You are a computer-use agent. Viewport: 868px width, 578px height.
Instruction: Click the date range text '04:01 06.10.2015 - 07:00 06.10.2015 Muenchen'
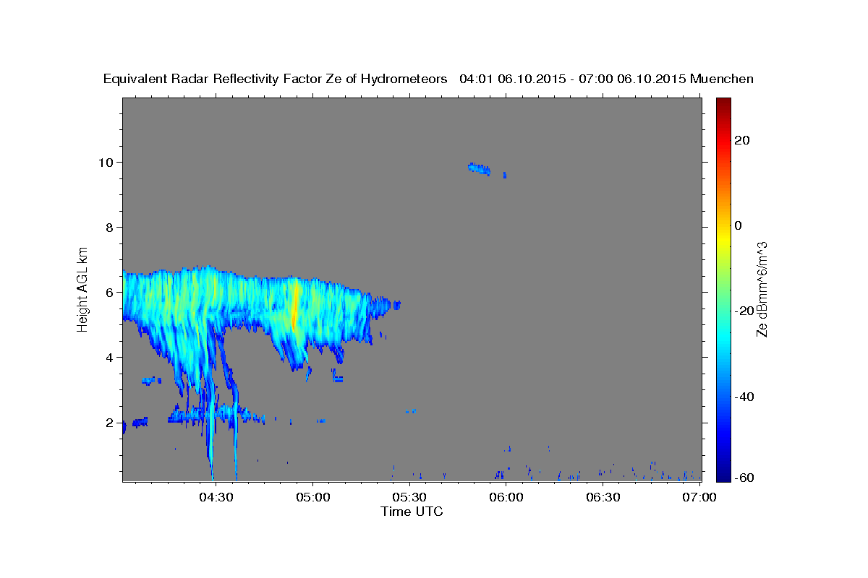607,79
